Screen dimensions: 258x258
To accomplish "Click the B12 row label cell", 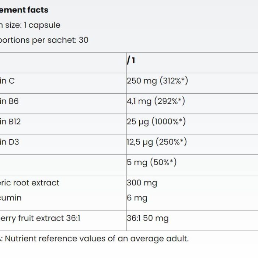I will [63, 124].
